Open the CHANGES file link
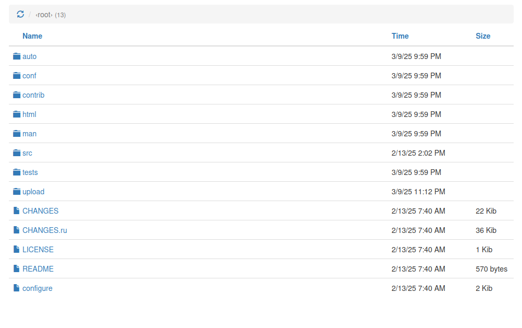522x328 pixels. [40, 211]
